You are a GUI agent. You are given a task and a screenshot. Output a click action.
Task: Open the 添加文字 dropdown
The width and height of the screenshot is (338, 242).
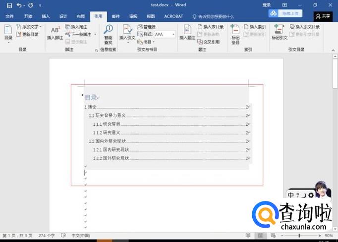click(x=29, y=27)
